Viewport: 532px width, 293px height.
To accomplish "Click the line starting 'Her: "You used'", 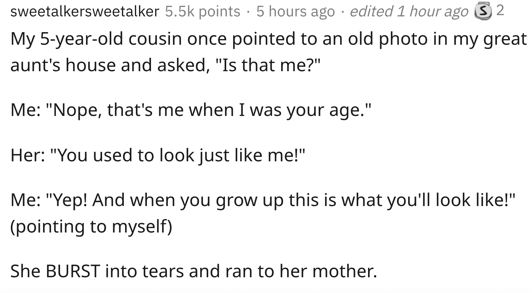I will 158,155.
